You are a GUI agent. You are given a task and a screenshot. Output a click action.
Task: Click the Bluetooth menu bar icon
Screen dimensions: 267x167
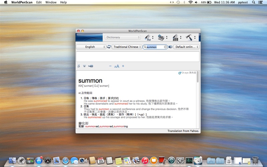pyautogui.click(x=184, y=2)
